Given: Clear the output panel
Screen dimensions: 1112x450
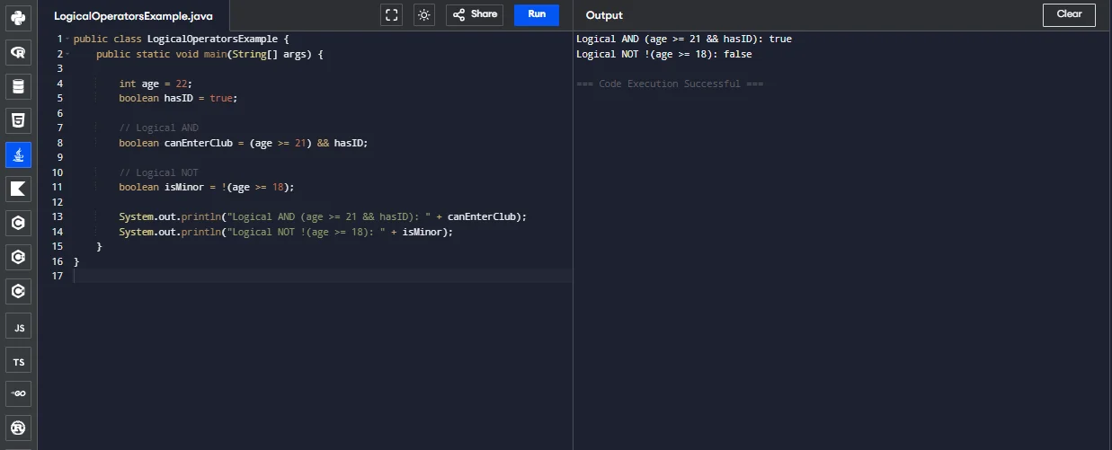Looking at the screenshot, I should pos(1069,14).
